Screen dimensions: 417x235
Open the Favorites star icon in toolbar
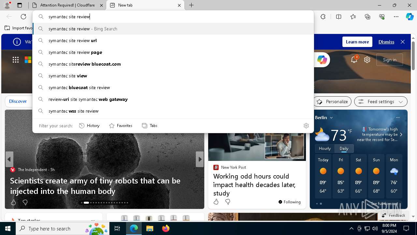[x=353, y=17]
